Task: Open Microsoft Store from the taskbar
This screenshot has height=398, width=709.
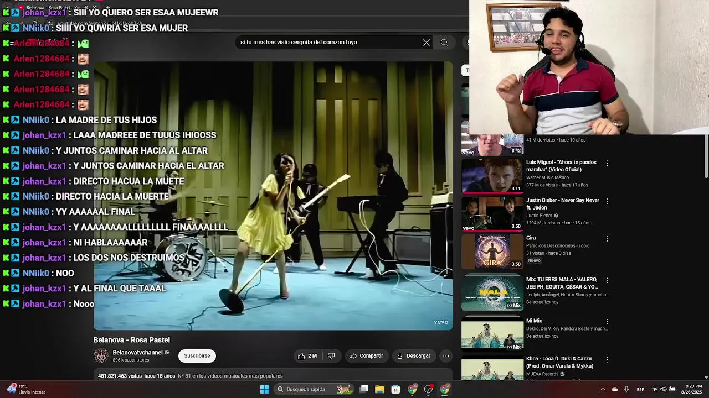Action: [x=395, y=389]
